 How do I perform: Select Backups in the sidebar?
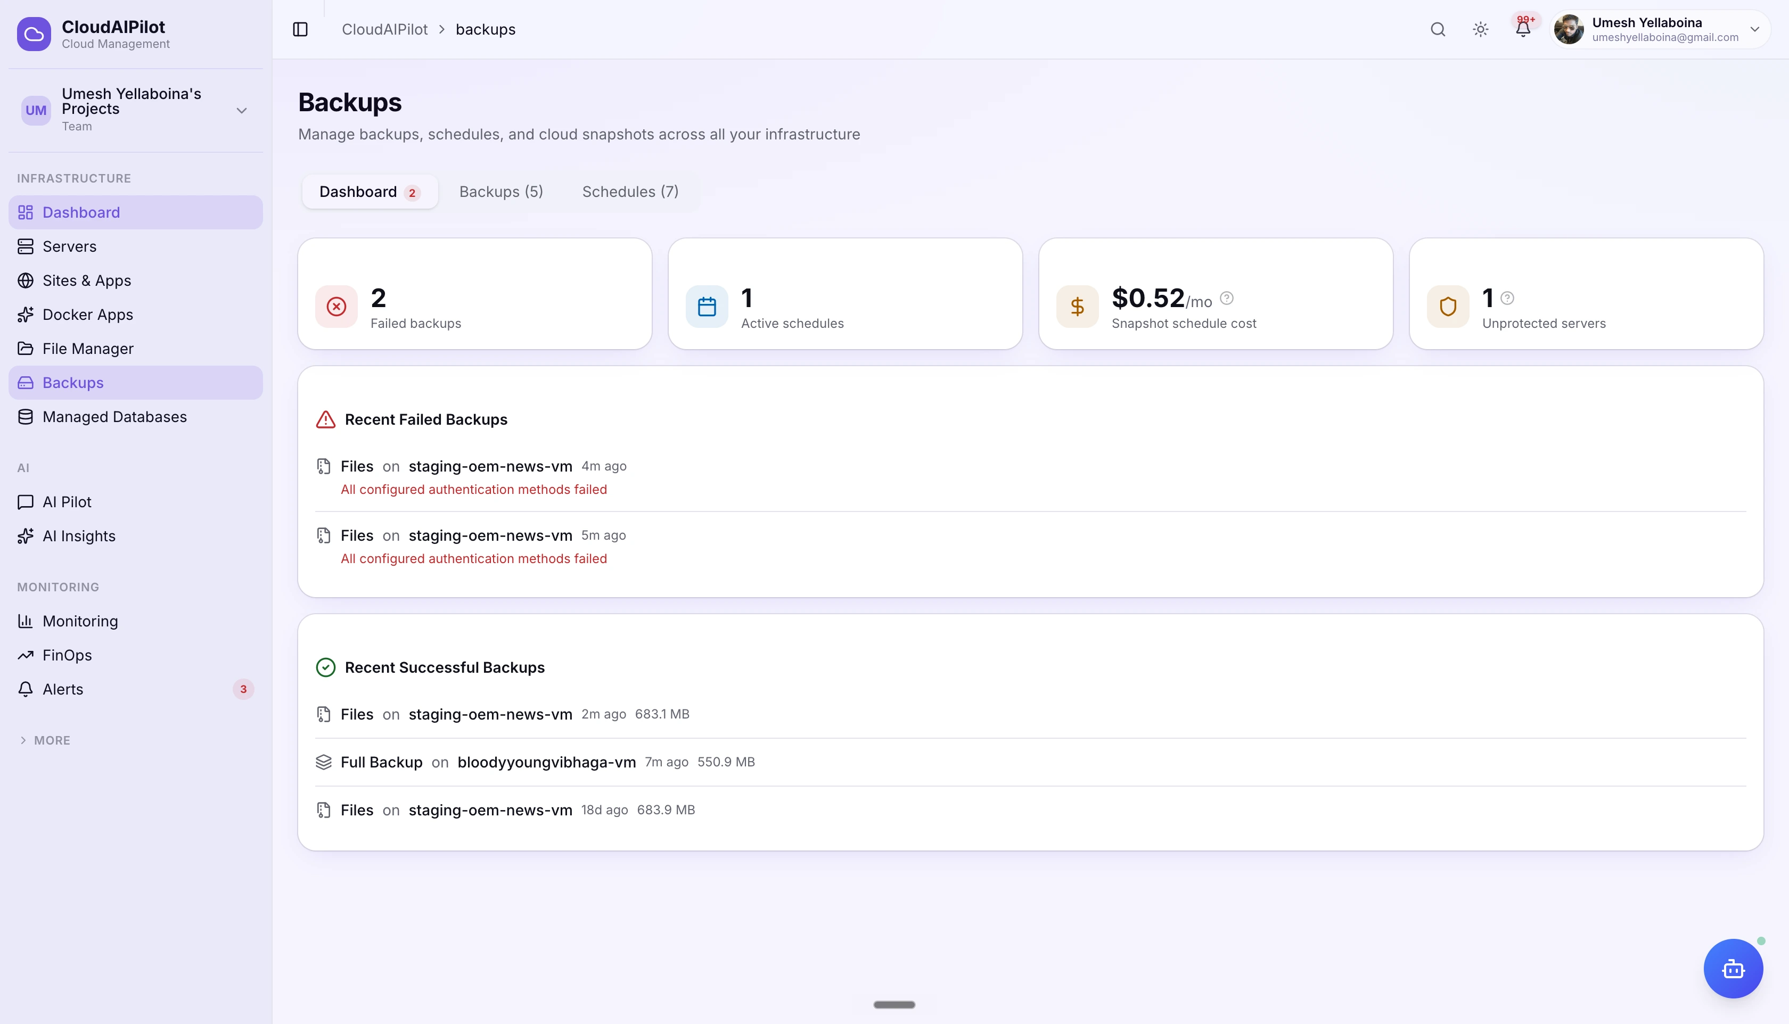[135, 383]
